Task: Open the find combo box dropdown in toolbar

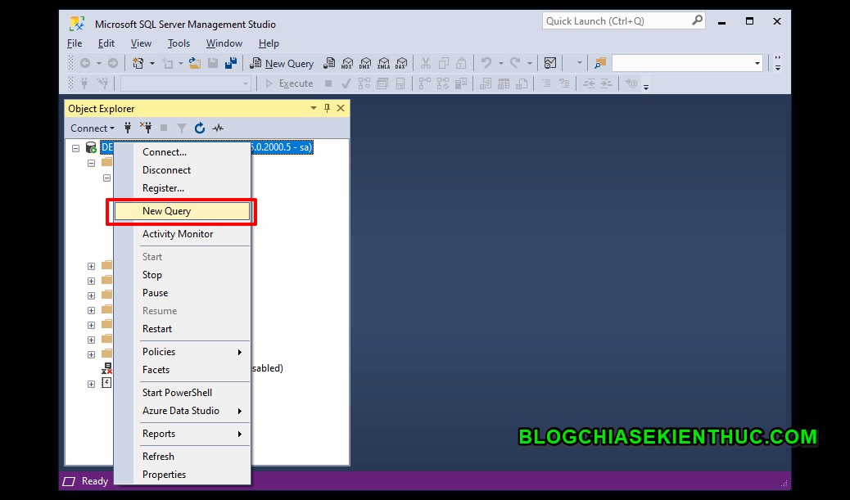Action: pyautogui.click(x=757, y=63)
